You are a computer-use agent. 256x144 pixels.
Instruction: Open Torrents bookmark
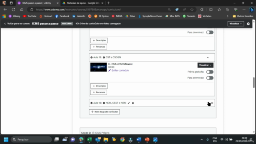pyautogui.click(x=189, y=16)
